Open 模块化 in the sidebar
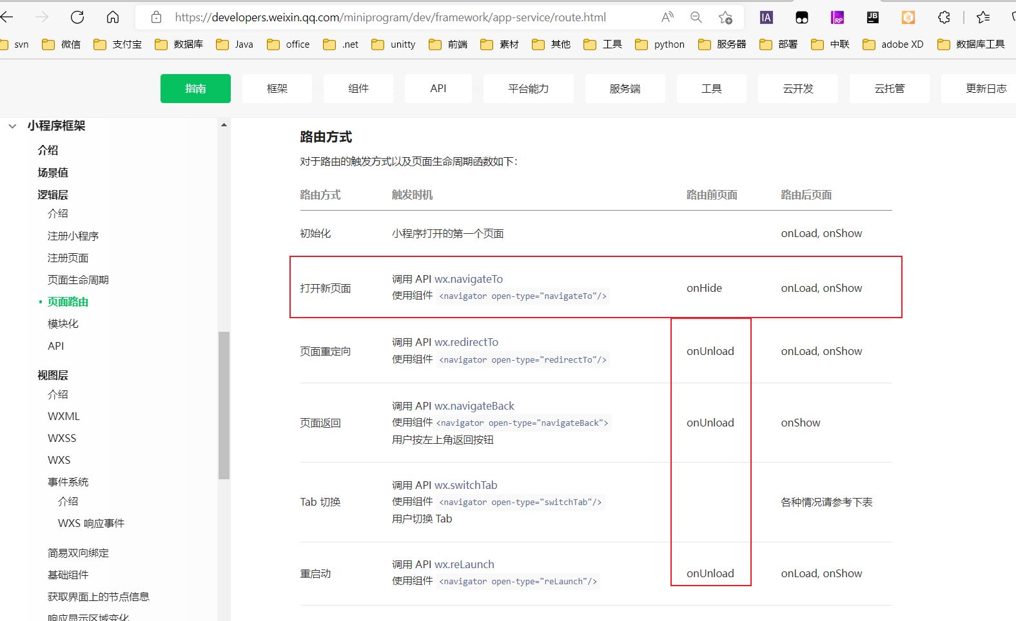 click(x=63, y=323)
